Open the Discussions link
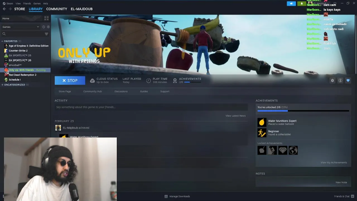357x201 pixels. click(x=121, y=91)
